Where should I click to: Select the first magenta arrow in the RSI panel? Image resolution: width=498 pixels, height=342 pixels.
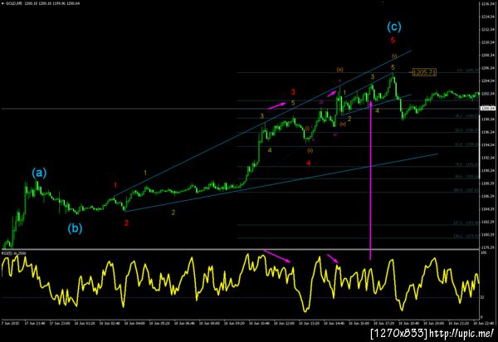(x=277, y=256)
